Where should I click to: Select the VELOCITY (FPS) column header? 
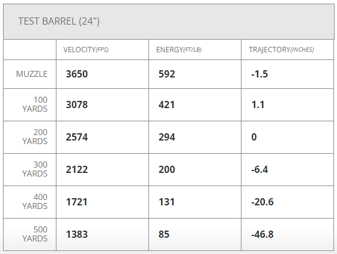click(x=86, y=50)
